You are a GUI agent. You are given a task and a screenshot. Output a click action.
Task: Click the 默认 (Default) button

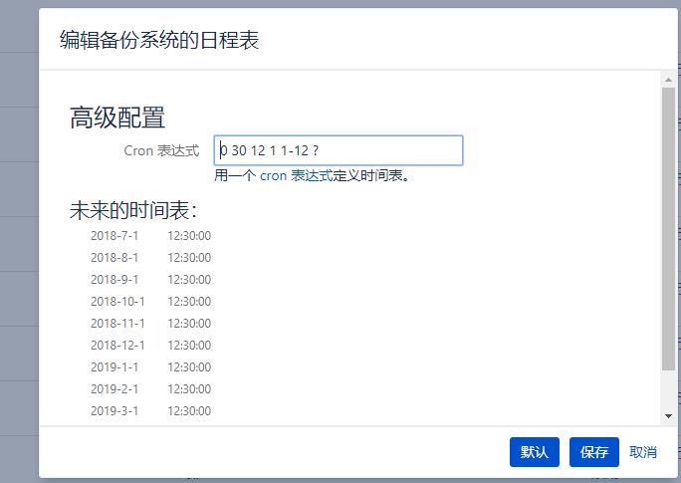point(535,452)
